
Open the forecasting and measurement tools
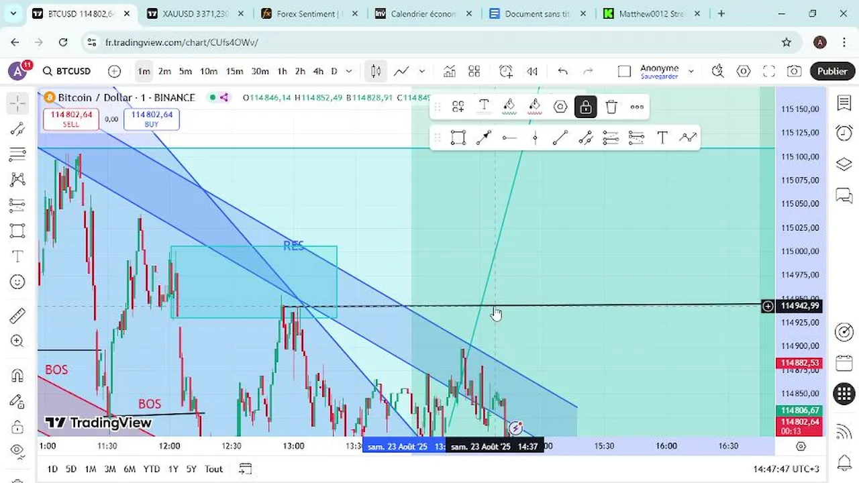click(17, 205)
